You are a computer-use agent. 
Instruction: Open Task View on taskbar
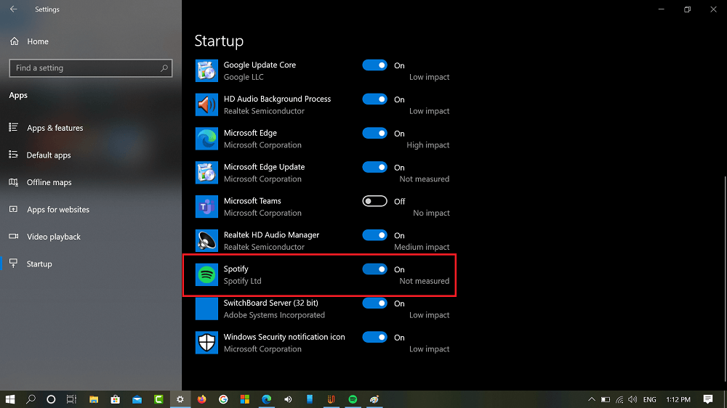pyautogui.click(x=71, y=399)
